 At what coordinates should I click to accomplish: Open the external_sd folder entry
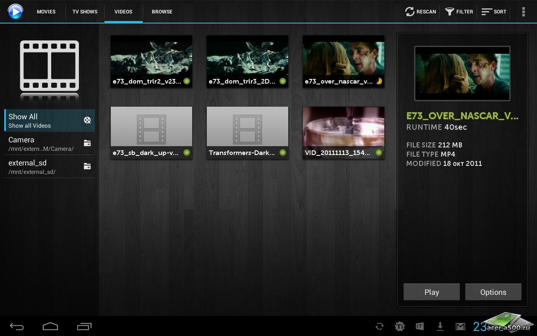(50, 167)
